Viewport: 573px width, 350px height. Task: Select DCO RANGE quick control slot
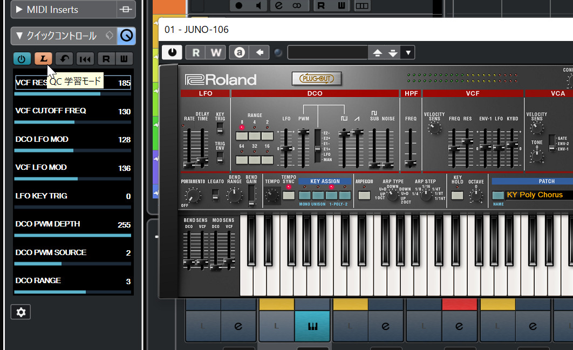(72, 281)
